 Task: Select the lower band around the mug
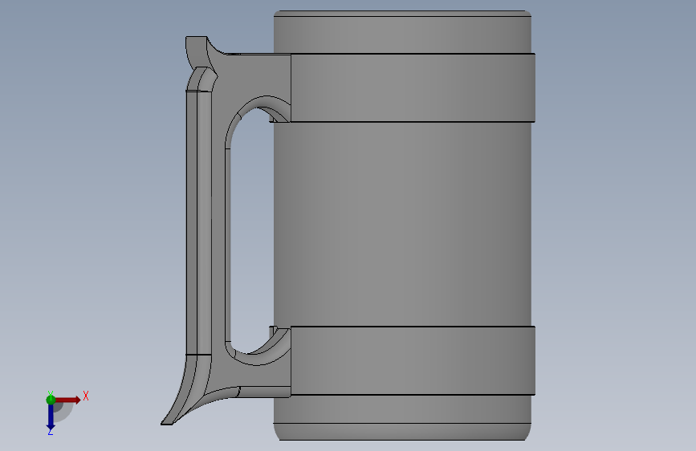point(413,360)
